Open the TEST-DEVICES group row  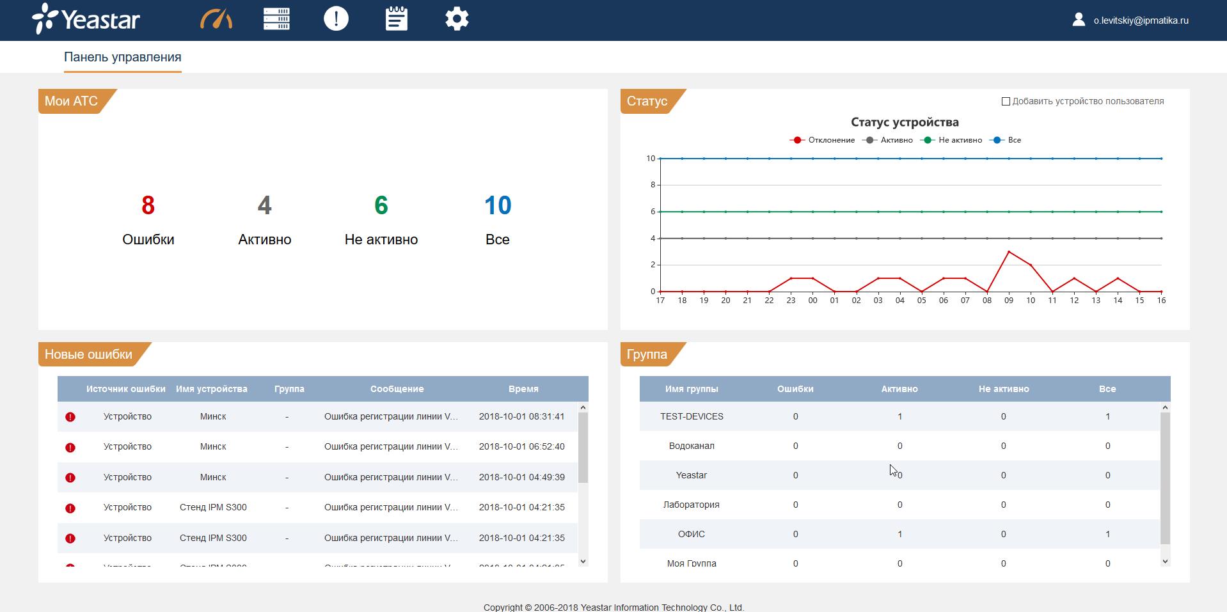click(x=692, y=416)
